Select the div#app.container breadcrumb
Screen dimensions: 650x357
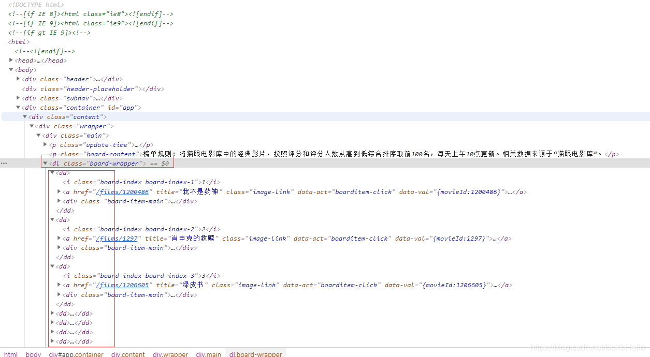tap(76, 354)
